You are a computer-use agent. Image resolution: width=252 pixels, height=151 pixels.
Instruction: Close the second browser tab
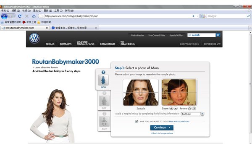coord(96,28)
